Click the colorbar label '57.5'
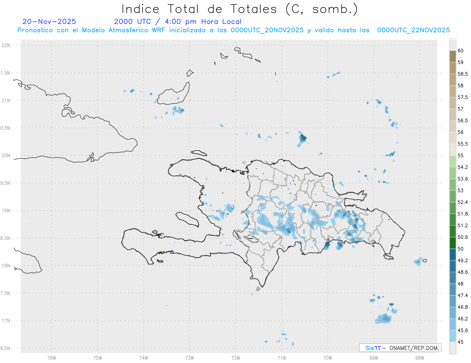 tap(462, 97)
